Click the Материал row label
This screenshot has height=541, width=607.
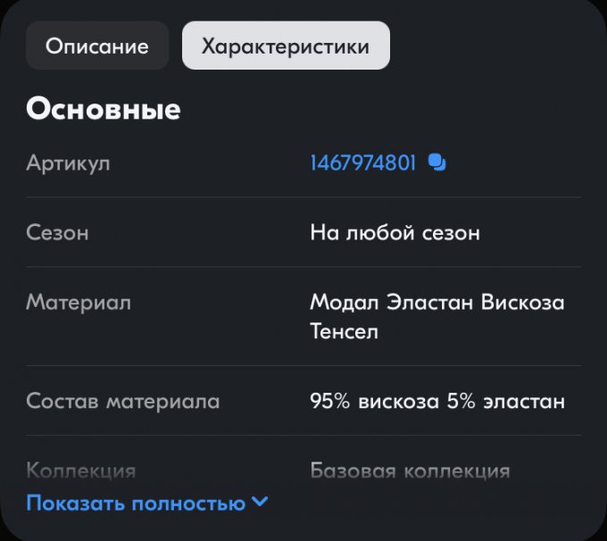click(79, 303)
